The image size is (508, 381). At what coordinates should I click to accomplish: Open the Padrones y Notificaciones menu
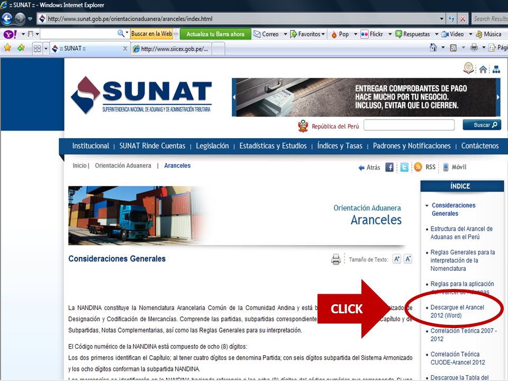click(x=412, y=146)
